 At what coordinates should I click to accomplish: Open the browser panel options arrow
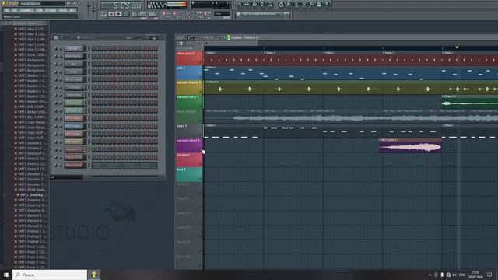2,23
